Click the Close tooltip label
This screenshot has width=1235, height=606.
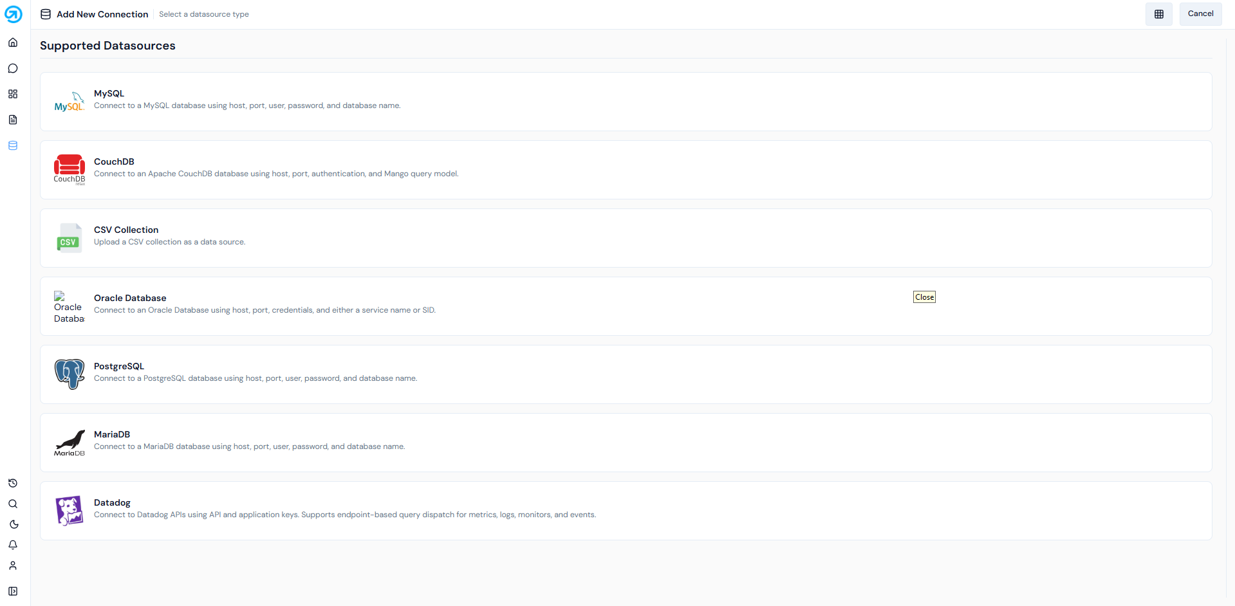924,297
